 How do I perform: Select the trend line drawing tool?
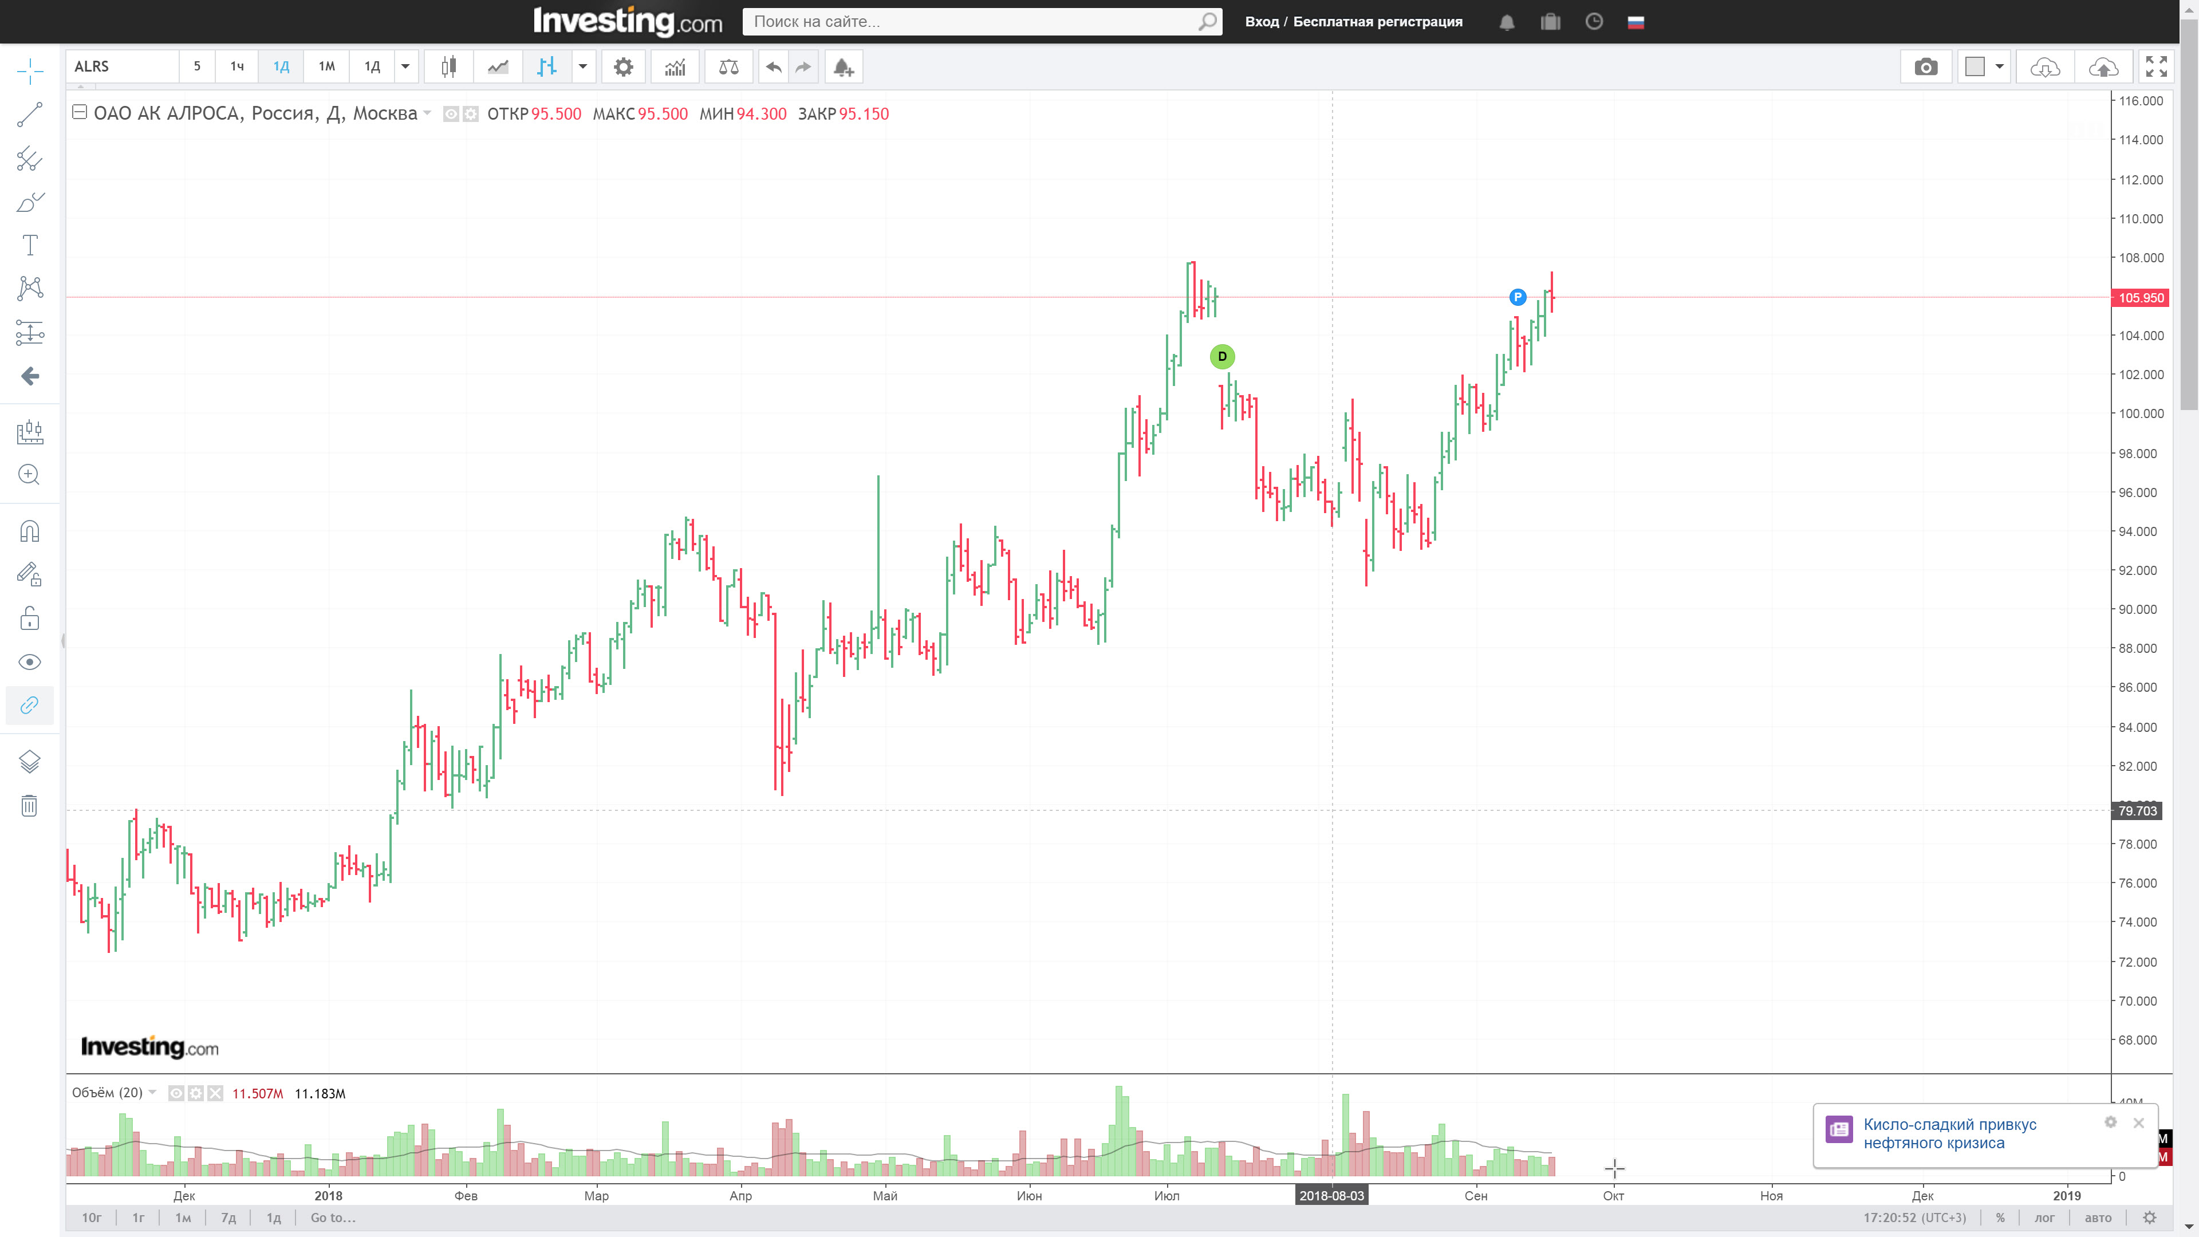point(30,115)
